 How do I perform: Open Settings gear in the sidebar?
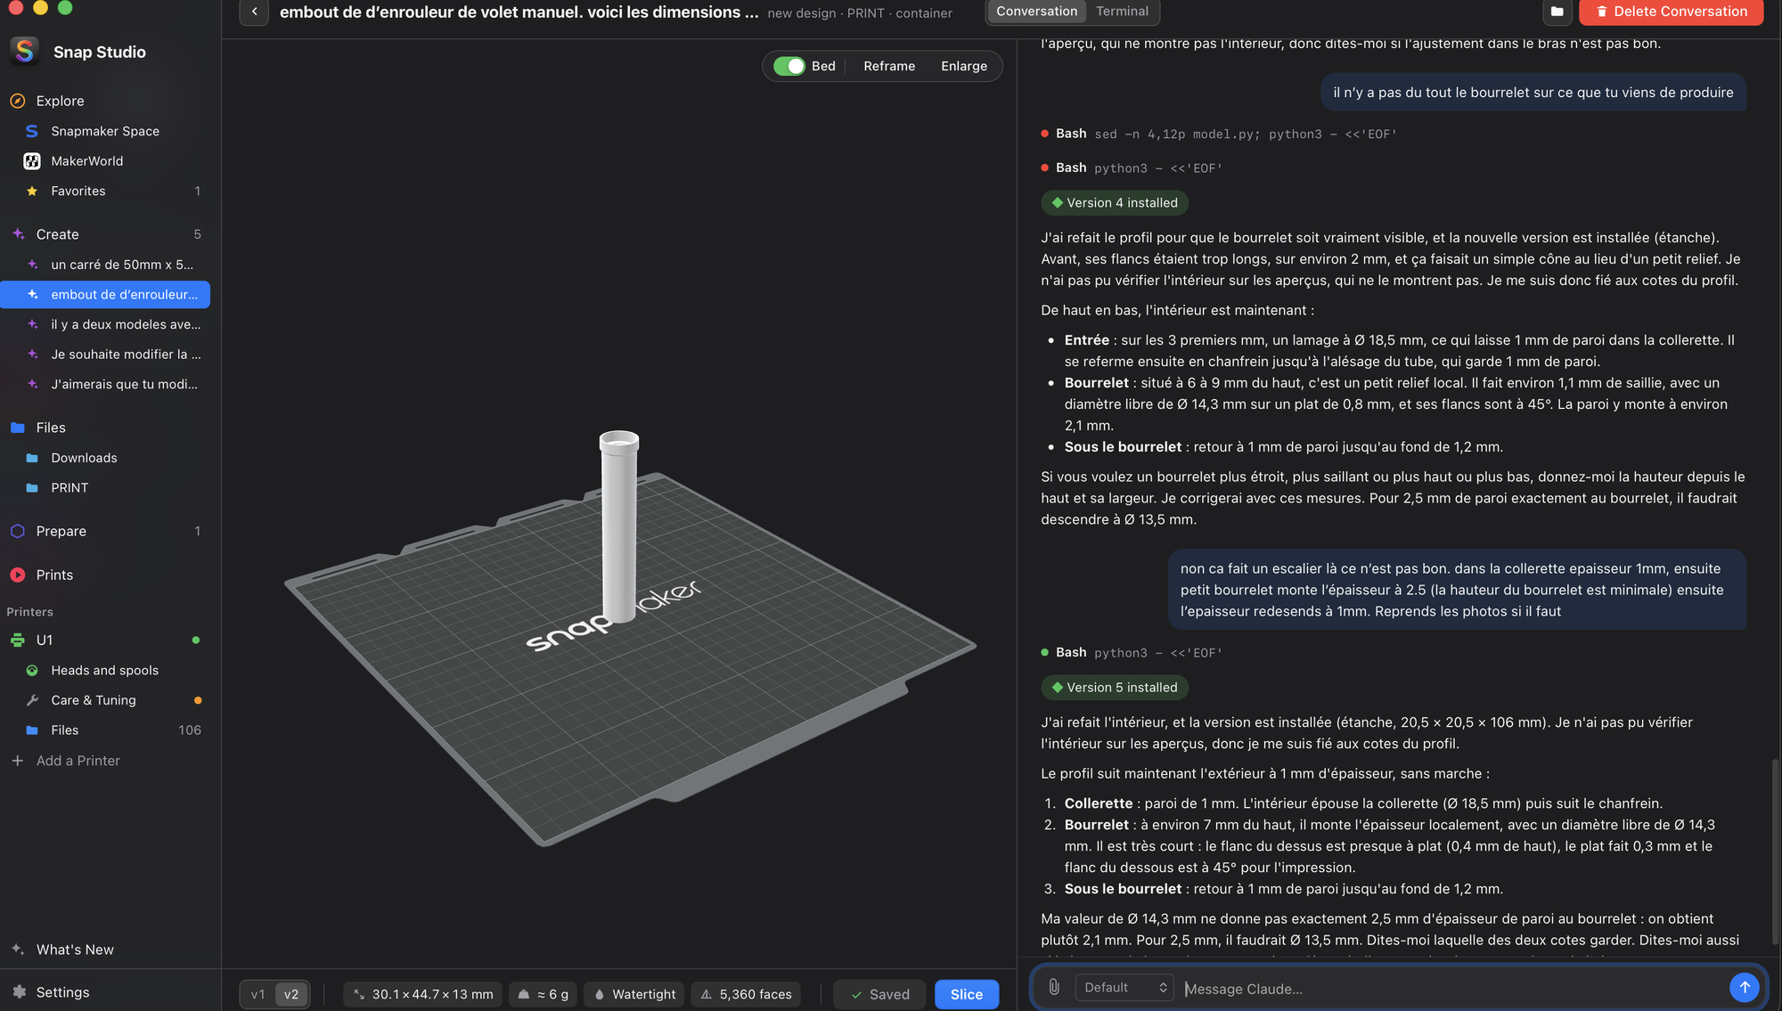[x=19, y=991]
